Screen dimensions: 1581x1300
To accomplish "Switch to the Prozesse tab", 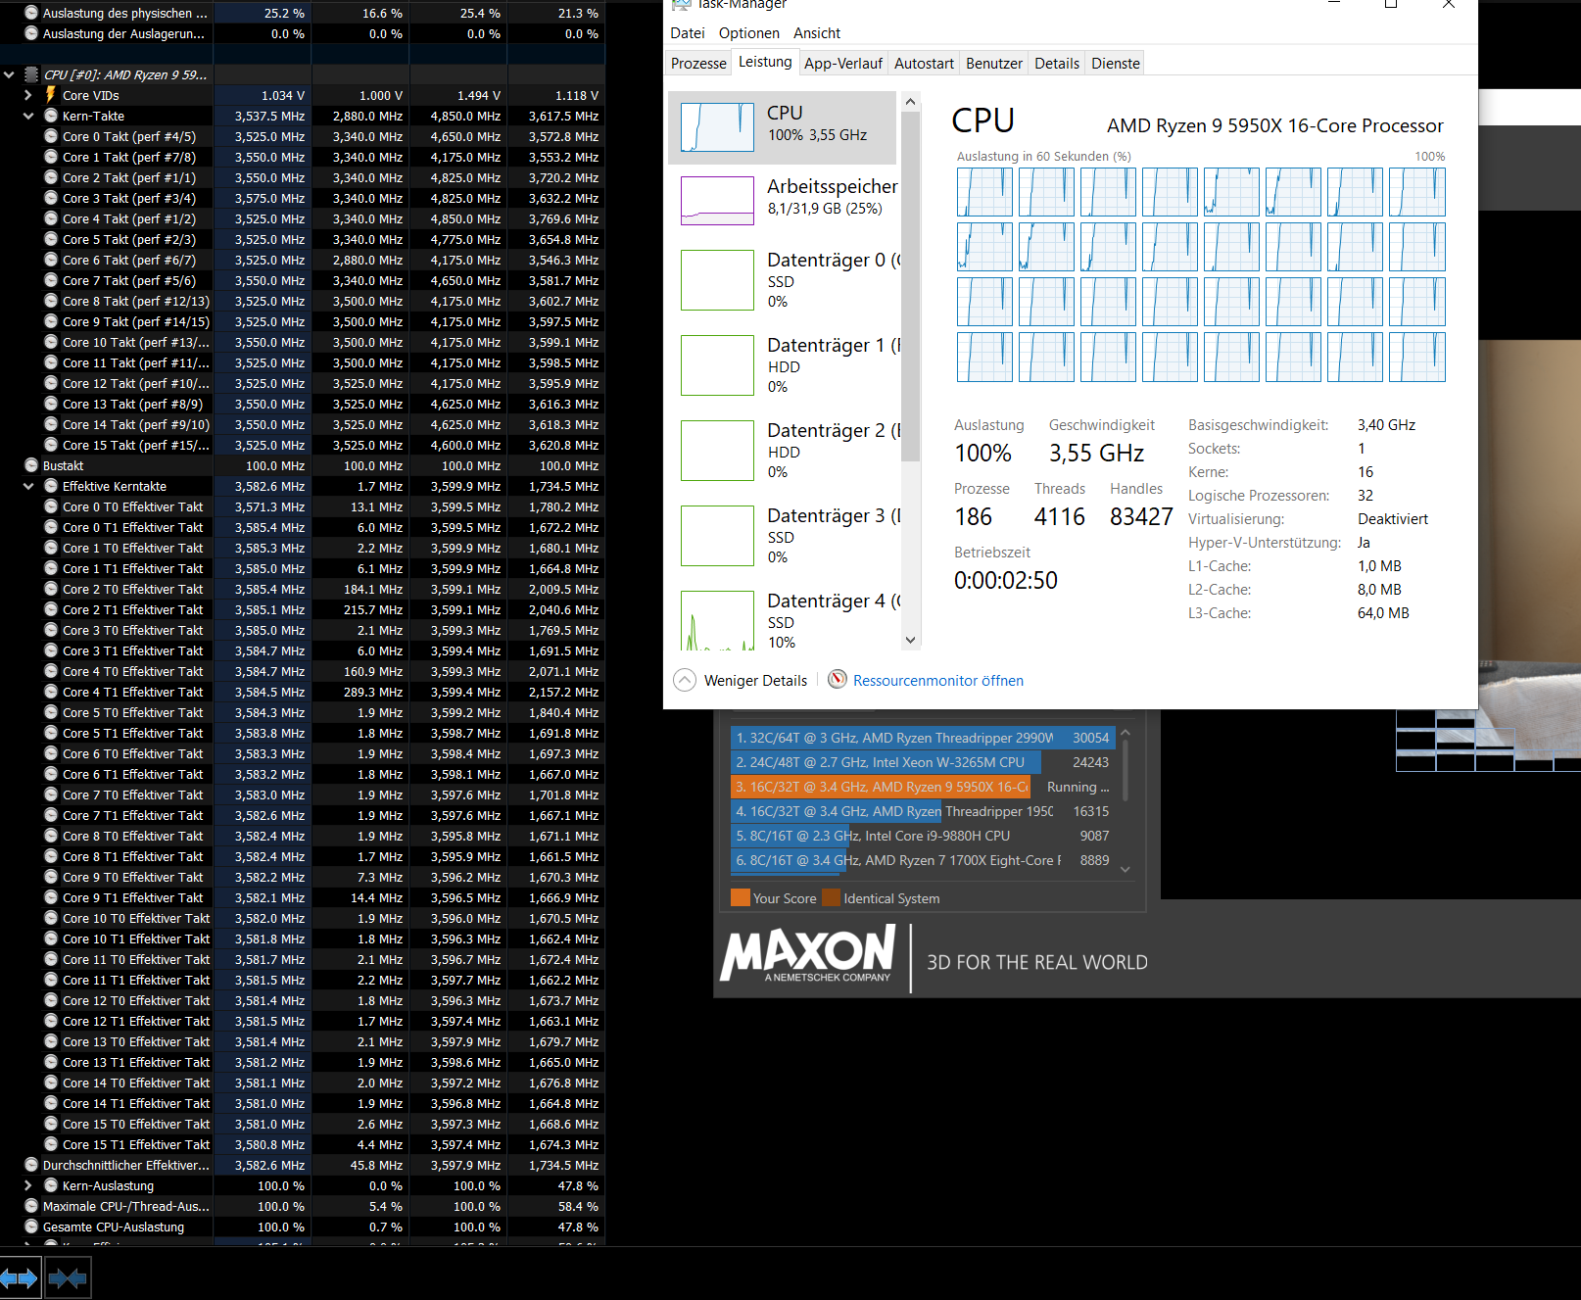I will 698,64.
